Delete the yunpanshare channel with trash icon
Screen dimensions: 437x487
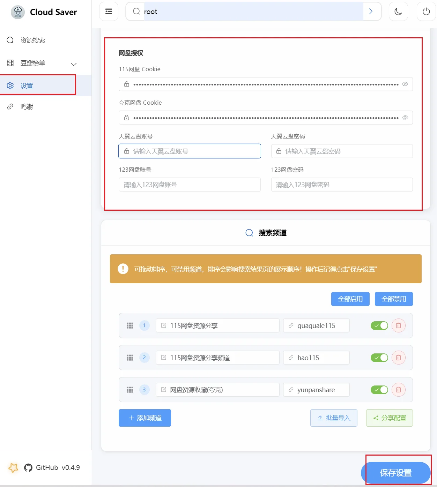[399, 390]
